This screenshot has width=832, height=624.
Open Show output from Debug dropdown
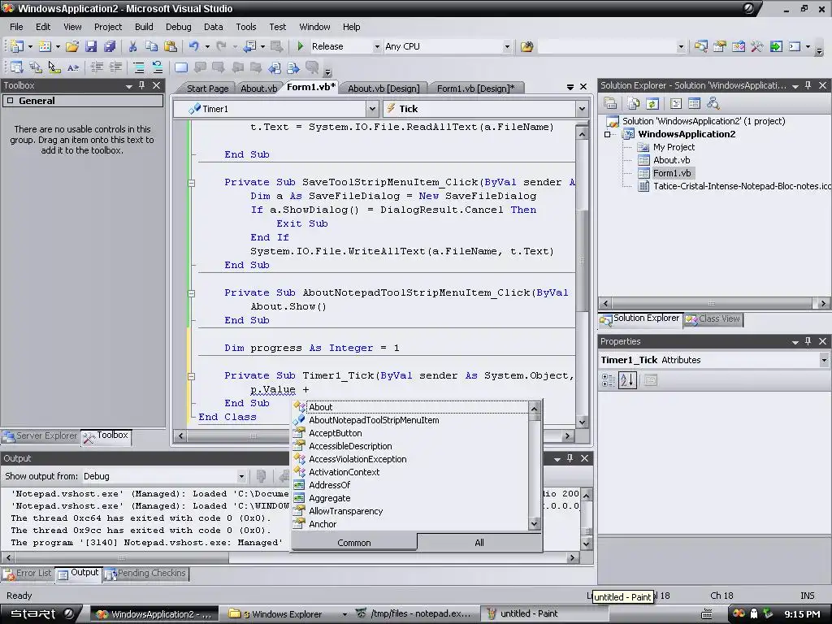pyautogui.click(x=240, y=476)
